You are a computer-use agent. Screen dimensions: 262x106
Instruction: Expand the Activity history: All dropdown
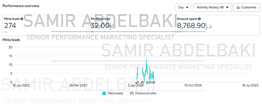pyautogui.click(x=212, y=7)
